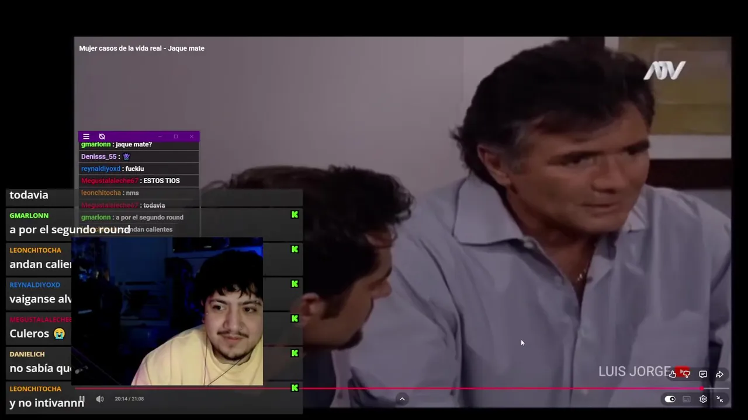748x420 pixels.
Task: Close the purple chat window
Action: (x=191, y=136)
